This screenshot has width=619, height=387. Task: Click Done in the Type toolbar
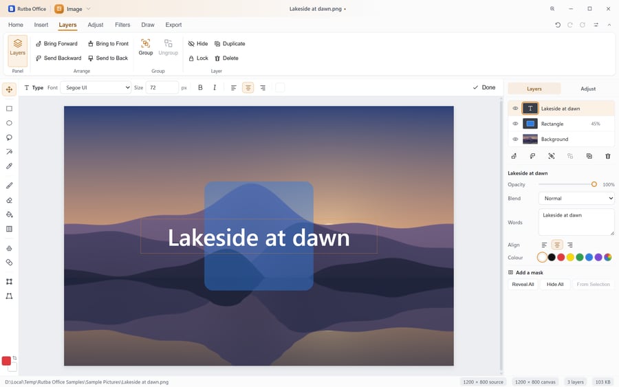tap(484, 87)
